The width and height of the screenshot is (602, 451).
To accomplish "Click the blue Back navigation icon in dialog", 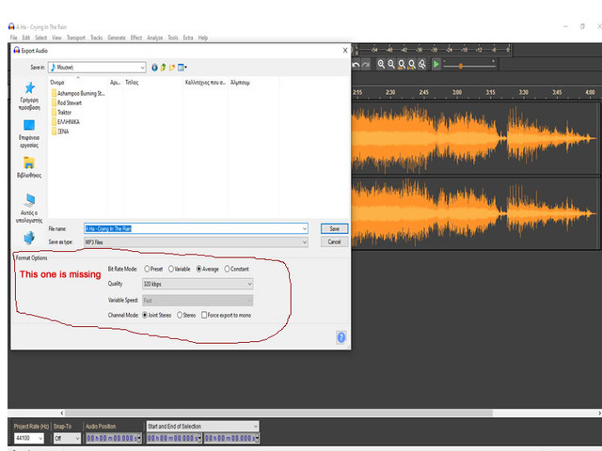I will click(x=154, y=68).
